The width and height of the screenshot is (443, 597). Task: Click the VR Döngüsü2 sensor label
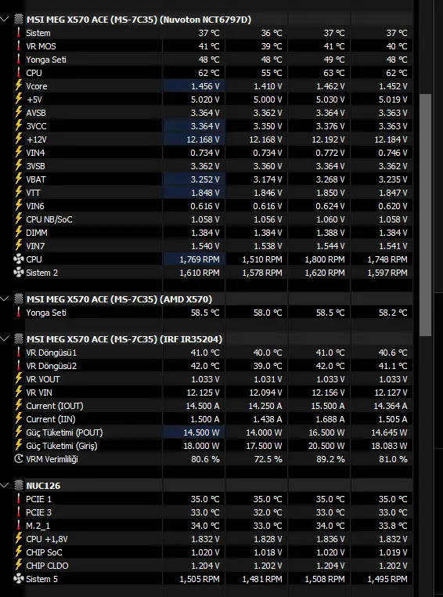[x=52, y=366]
